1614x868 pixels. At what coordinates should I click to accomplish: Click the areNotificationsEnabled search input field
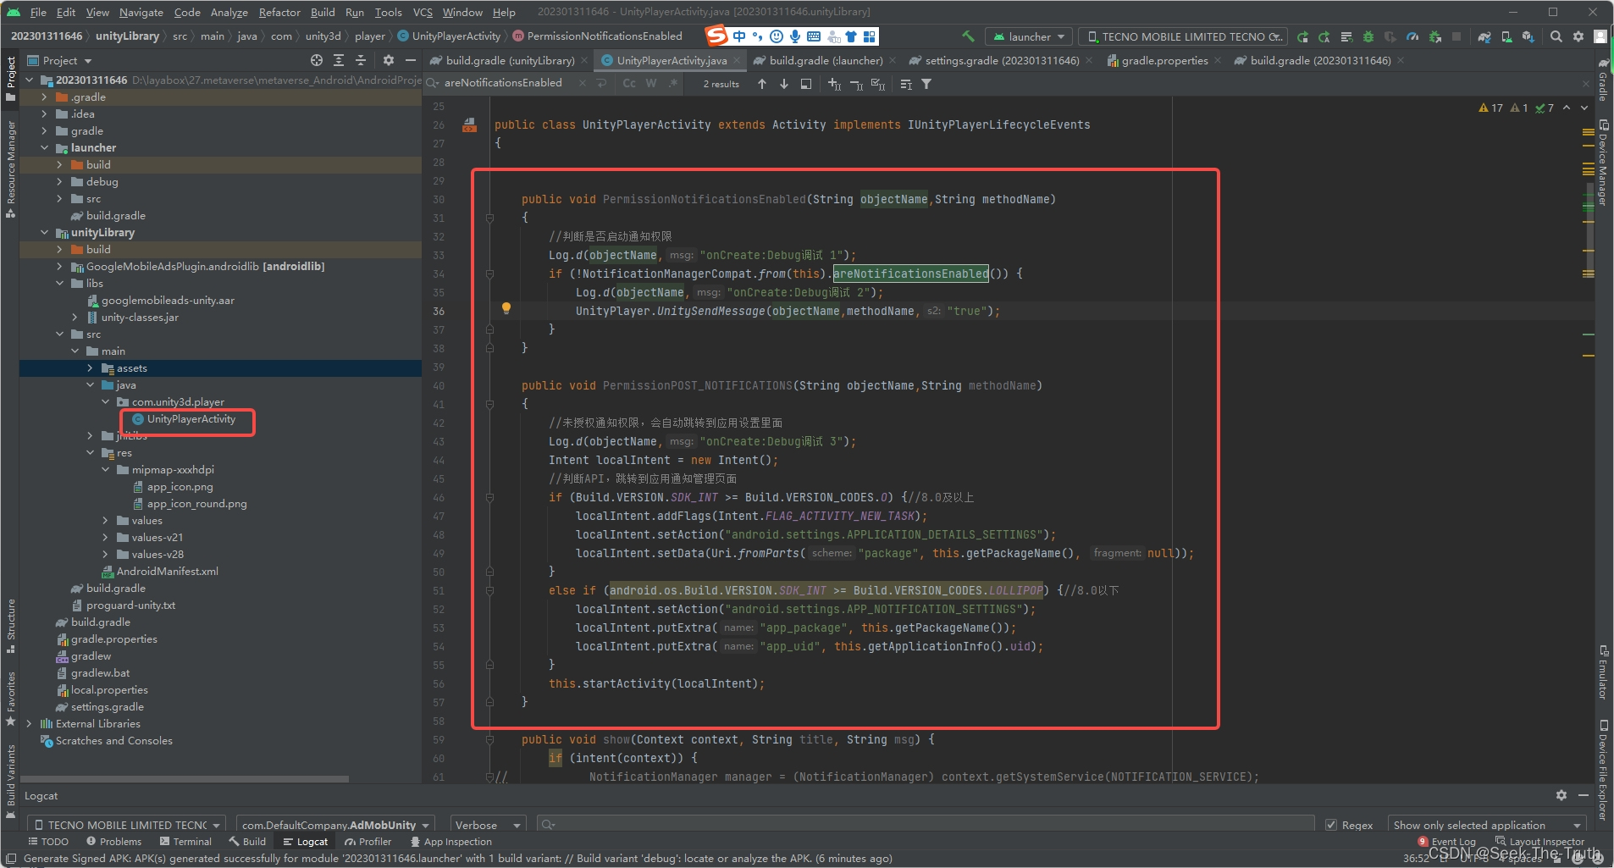[x=509, y=83]
